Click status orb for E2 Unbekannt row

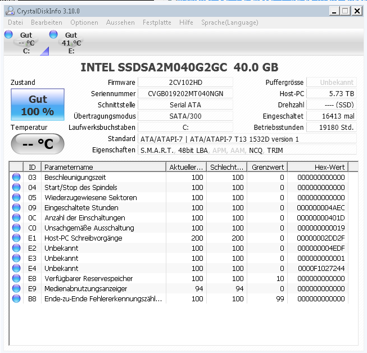[16, 248]
